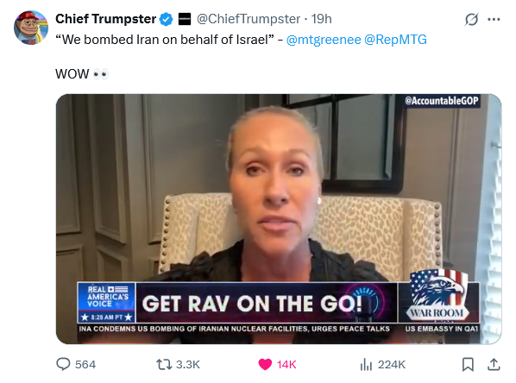Click the black affiliation badge beside name
The height and width of the screenshot is (383, 516).
pos(185,20)
